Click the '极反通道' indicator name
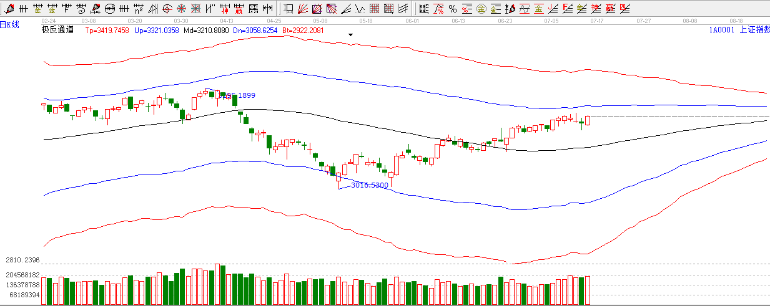This screenshot has height=306, width=770. tap(57, 30)
